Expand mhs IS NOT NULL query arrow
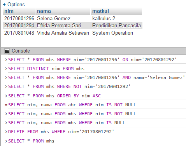The height and width of the screenshot is (146, 186). [6, 114]
